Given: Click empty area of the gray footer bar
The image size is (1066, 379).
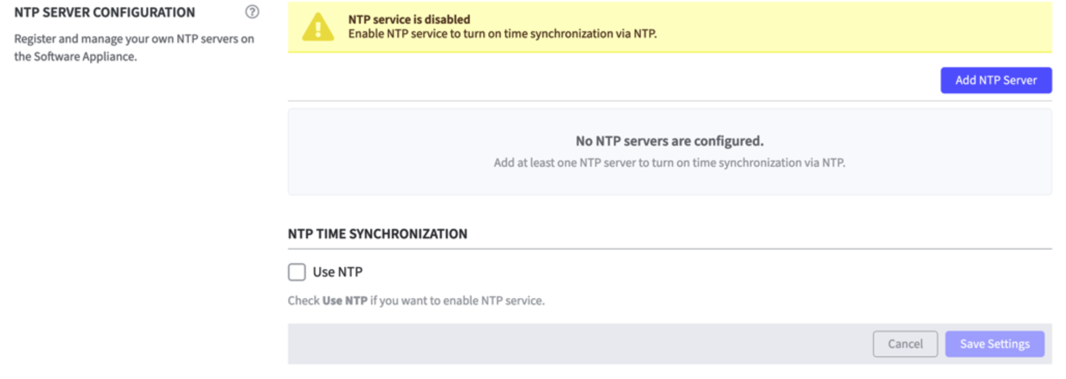Looking at the screenshot, I should click(x=570, y=344).
